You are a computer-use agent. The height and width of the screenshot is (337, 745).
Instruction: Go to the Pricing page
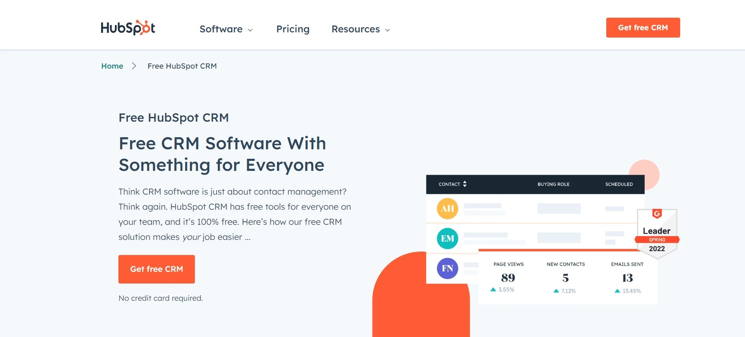(x=293, y=29)
